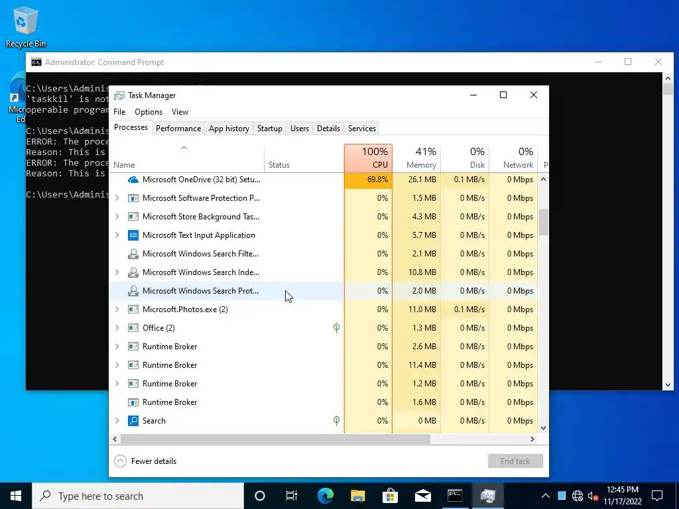Image resolution: width=679 pixels, height=509 pixels.
Task: Sort processes by the Name column
Action: pos(186,158)
